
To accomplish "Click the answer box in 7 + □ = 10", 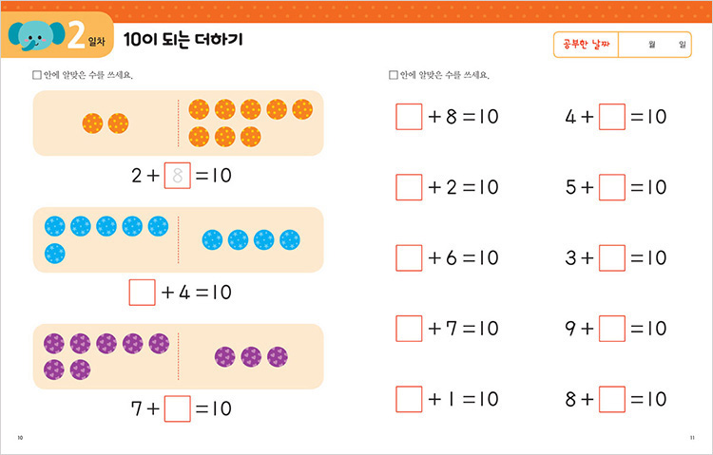I will (x=178, y=408).
